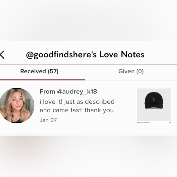Go back using the left arrow
Image resolution: width=177 pixels, height=177 pixels.
coord(2,55)
